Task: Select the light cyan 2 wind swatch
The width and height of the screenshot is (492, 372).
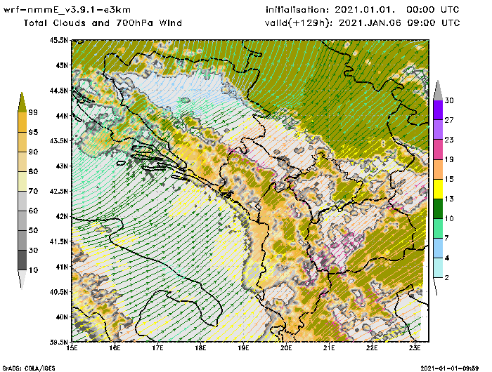Action: tap(438, 268)
